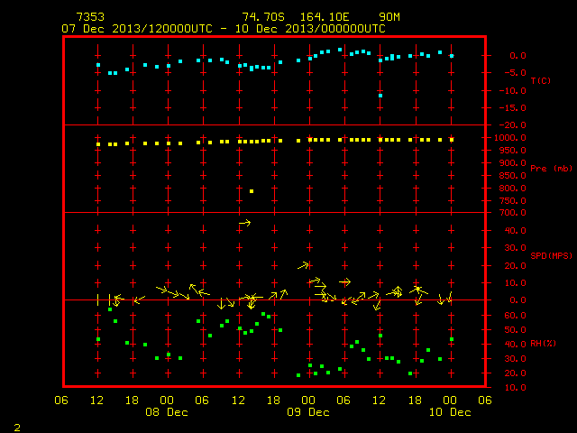Click the 164.10E longitude text
Screen dimensions: 577x433
coord(325,17)
